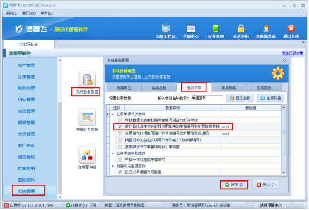The width and height of the screenshot is (309, 210).
Task: Open 窗口(W) menu
Action: [x=29, y=13]
